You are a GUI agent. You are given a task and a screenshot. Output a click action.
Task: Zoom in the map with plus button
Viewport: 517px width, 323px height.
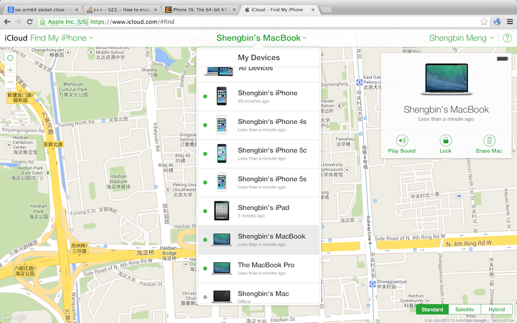pyautogui.click(x=10, y=70)
